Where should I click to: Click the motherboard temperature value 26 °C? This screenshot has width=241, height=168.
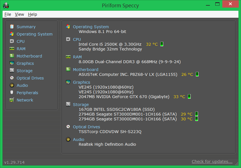pyautogui.click(x=187, y=75)
